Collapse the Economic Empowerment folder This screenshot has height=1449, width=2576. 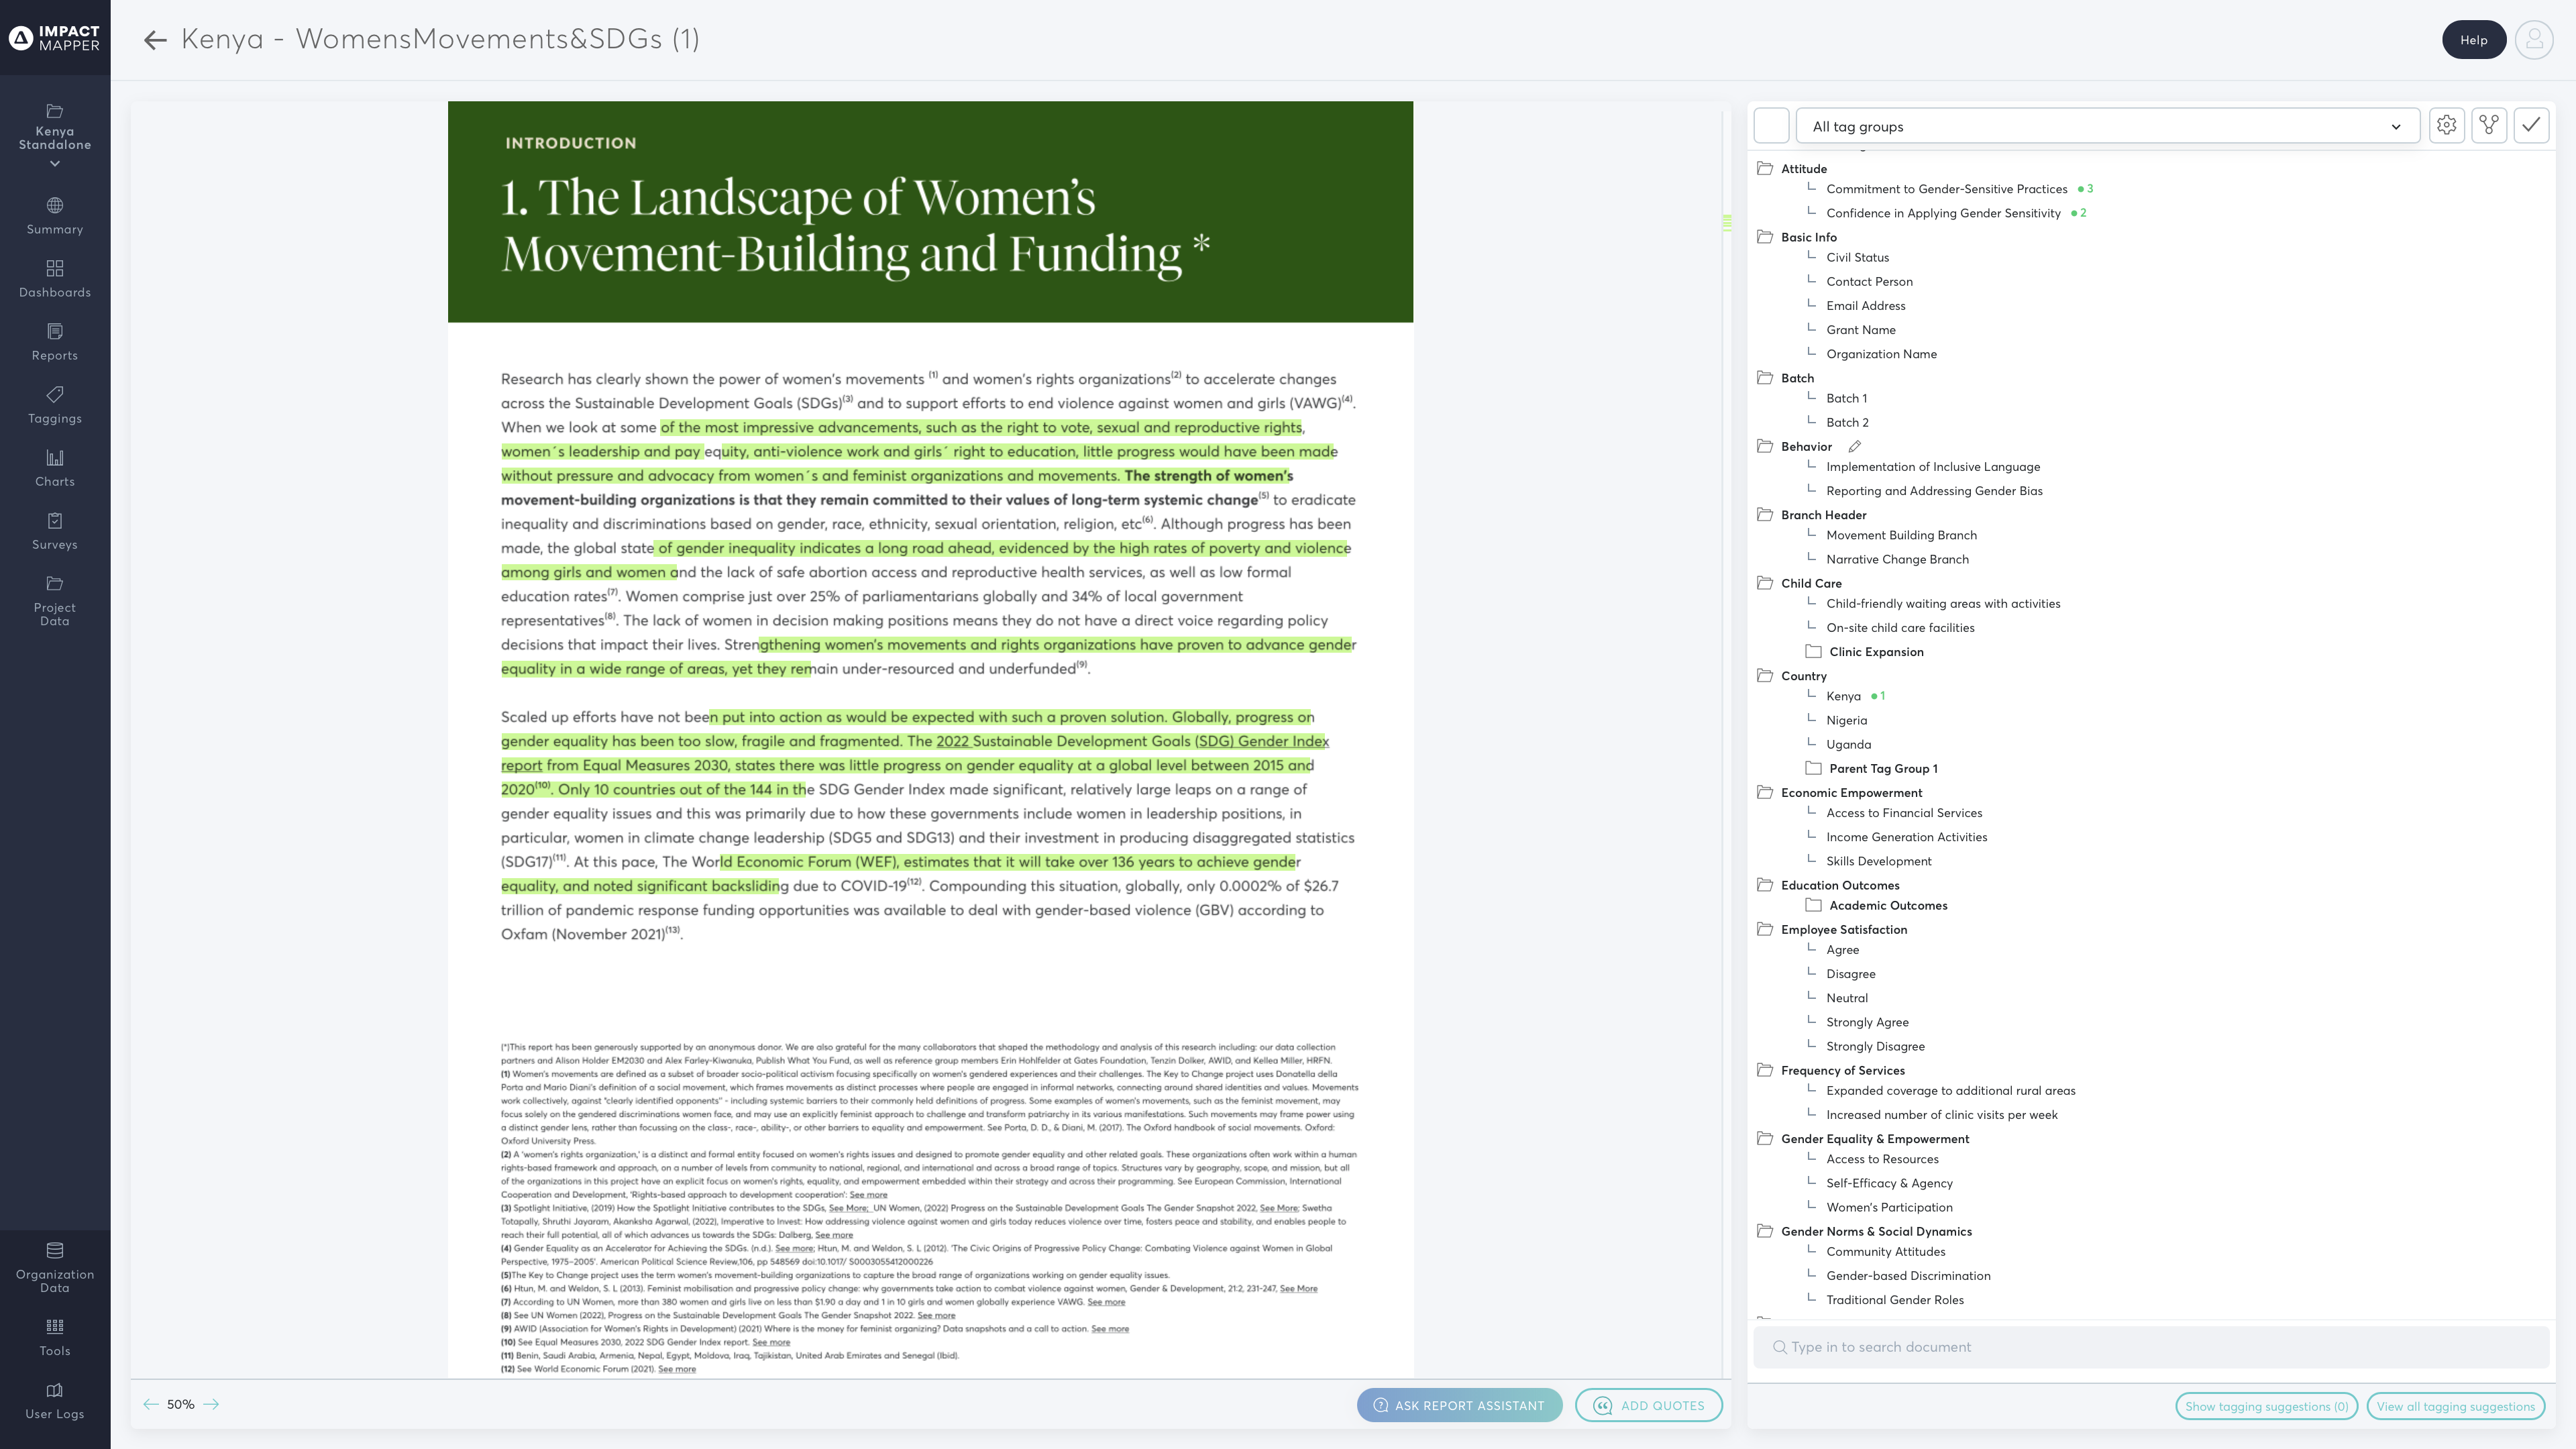pyautogui.click(x=1765, y=793)
